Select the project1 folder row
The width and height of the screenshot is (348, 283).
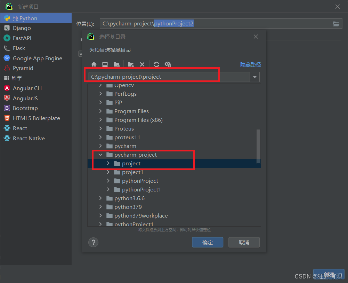tap(174, 172)
